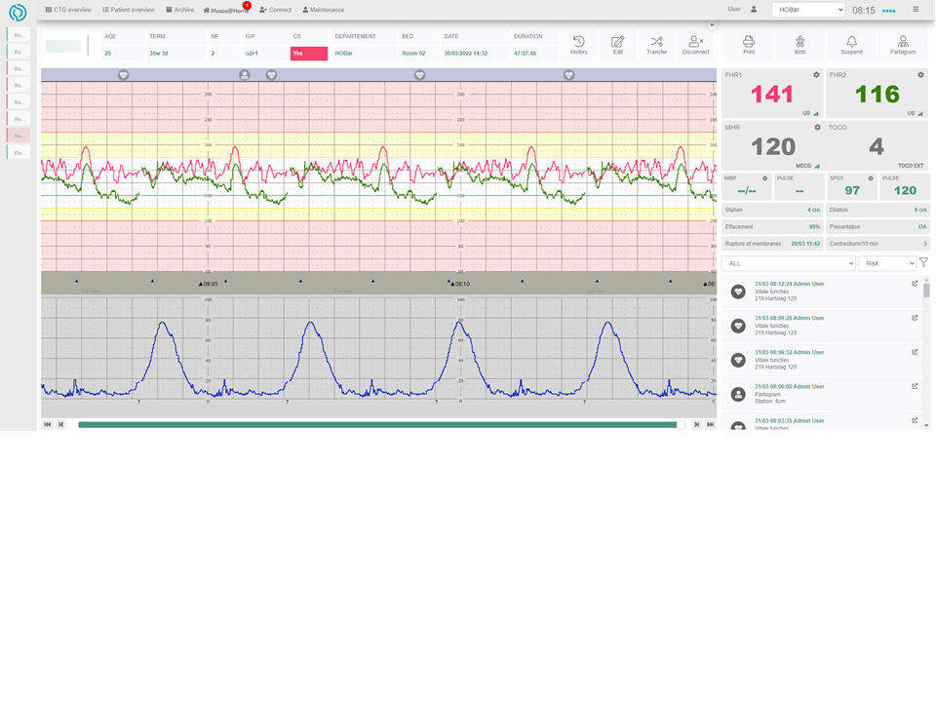Click the 31/03 08:06:32 Admin User event title
The height and width of the screenshot is (702, 936).
pos(789,352)
